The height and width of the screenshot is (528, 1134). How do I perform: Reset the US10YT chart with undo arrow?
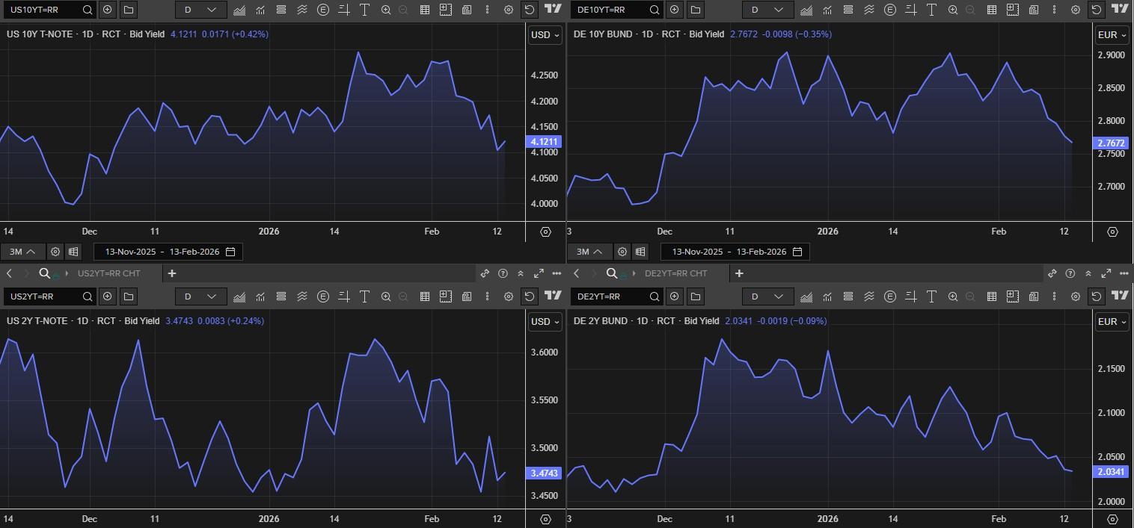pyautogui.click(x=530, y=10)
